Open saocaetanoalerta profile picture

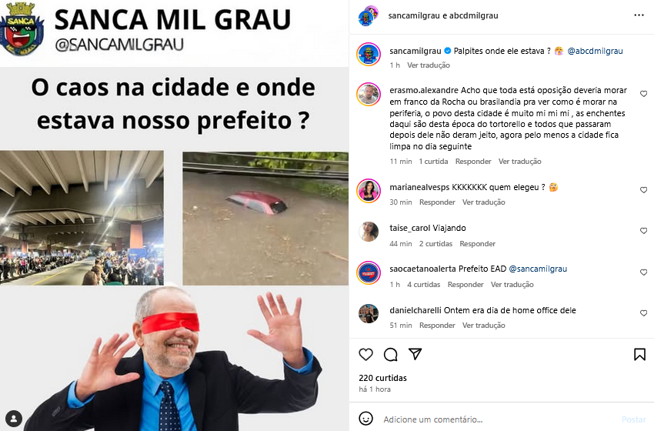tap(369, 272)
